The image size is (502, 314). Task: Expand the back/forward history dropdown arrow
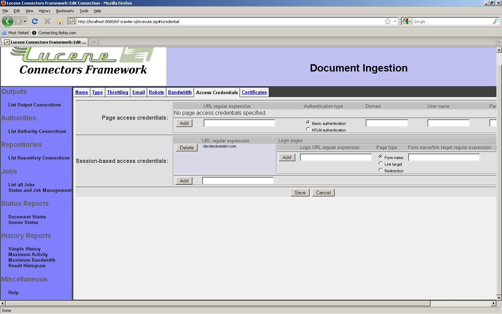[25, 21]
